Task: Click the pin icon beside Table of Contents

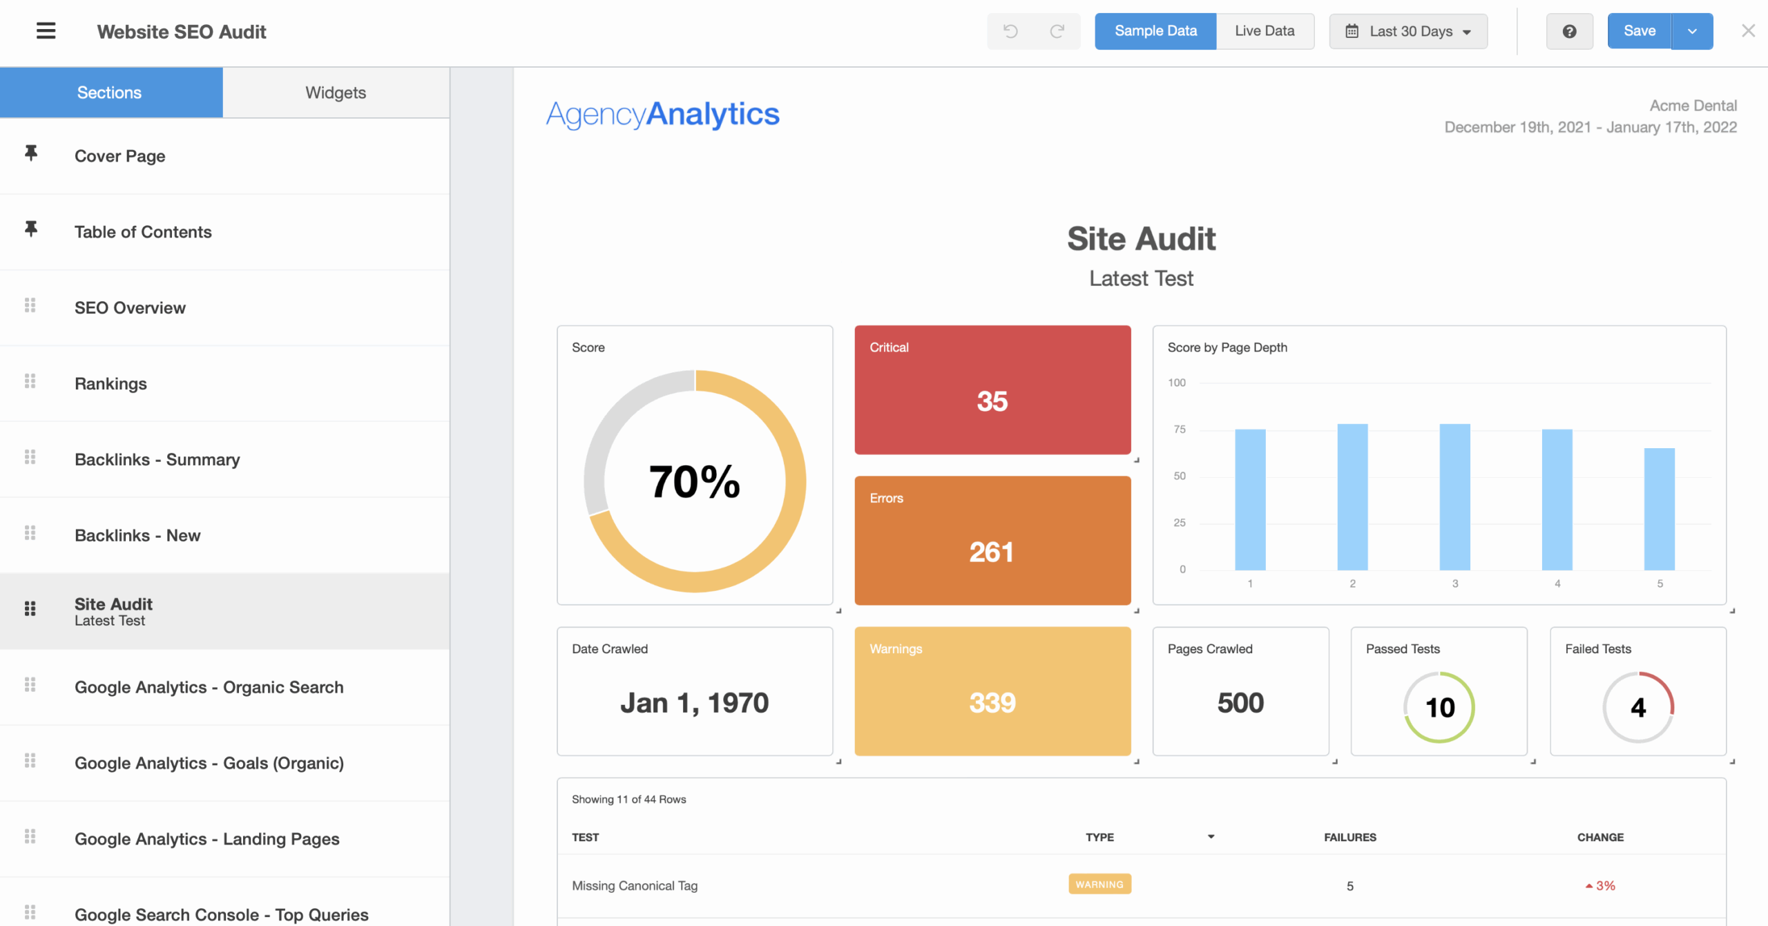Action: [30, 229]
